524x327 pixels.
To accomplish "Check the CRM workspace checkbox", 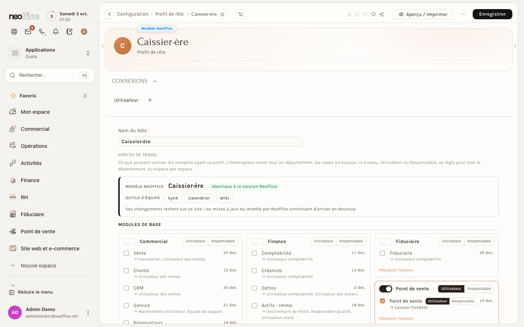I will 126,288.
